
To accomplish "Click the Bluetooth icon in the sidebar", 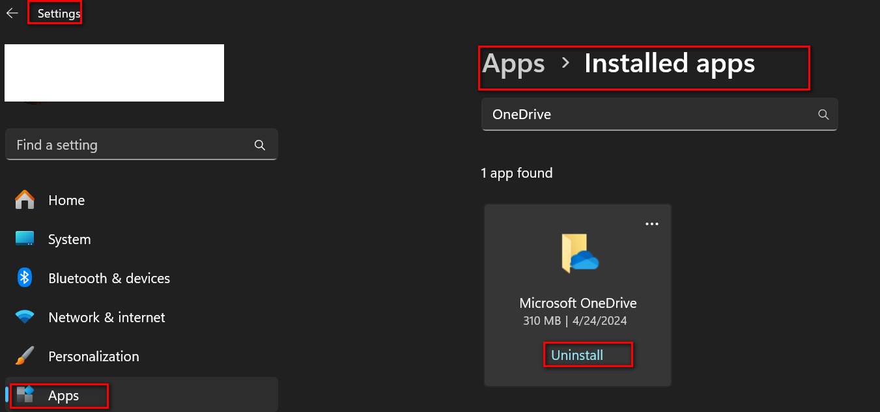I will coord(25,278).
